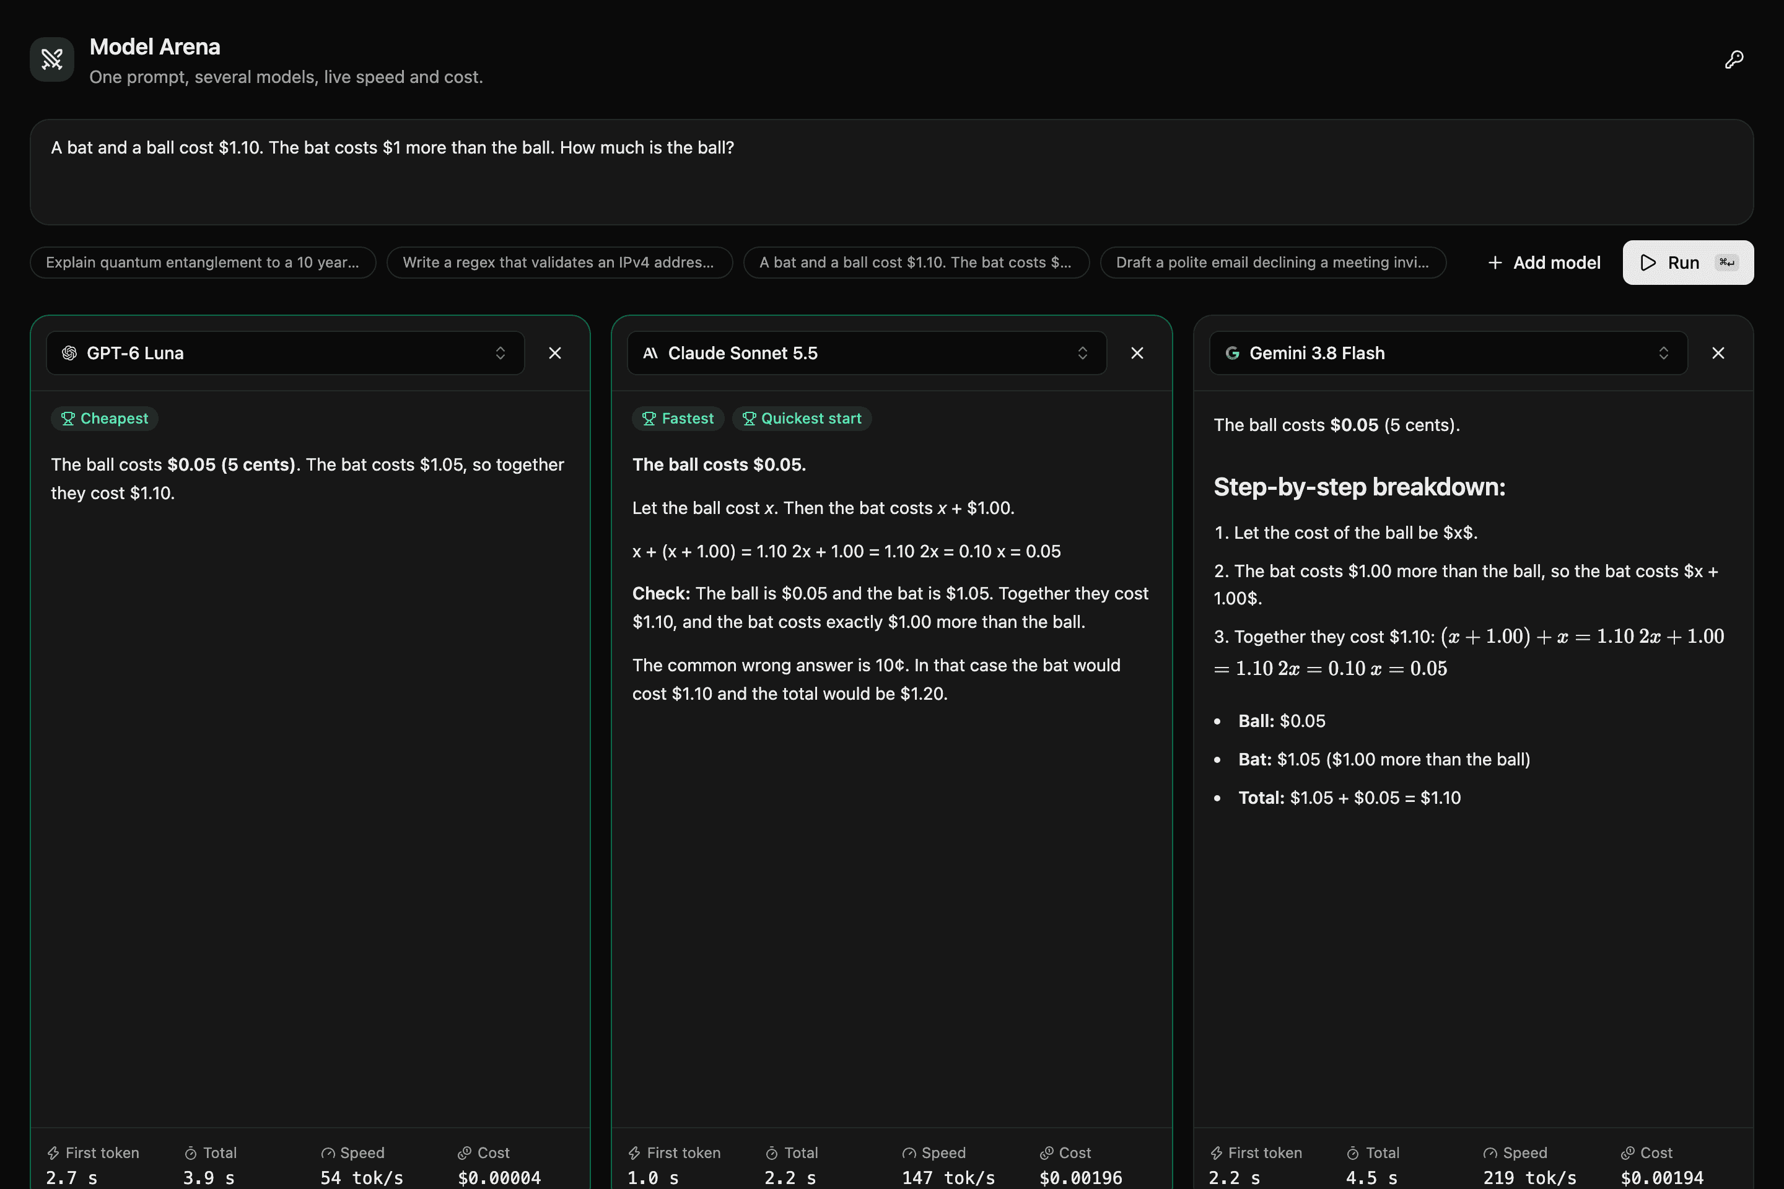This screenshot has height=1189, width=1784.
Task: Click the bold 'The ball costs $0.05.' line
Action: pyautogui.click(x=719, y=465)
